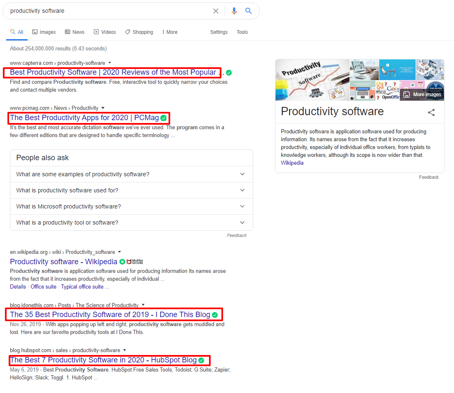Click the share icon in the knowledge panel

(x=431, y=113)
